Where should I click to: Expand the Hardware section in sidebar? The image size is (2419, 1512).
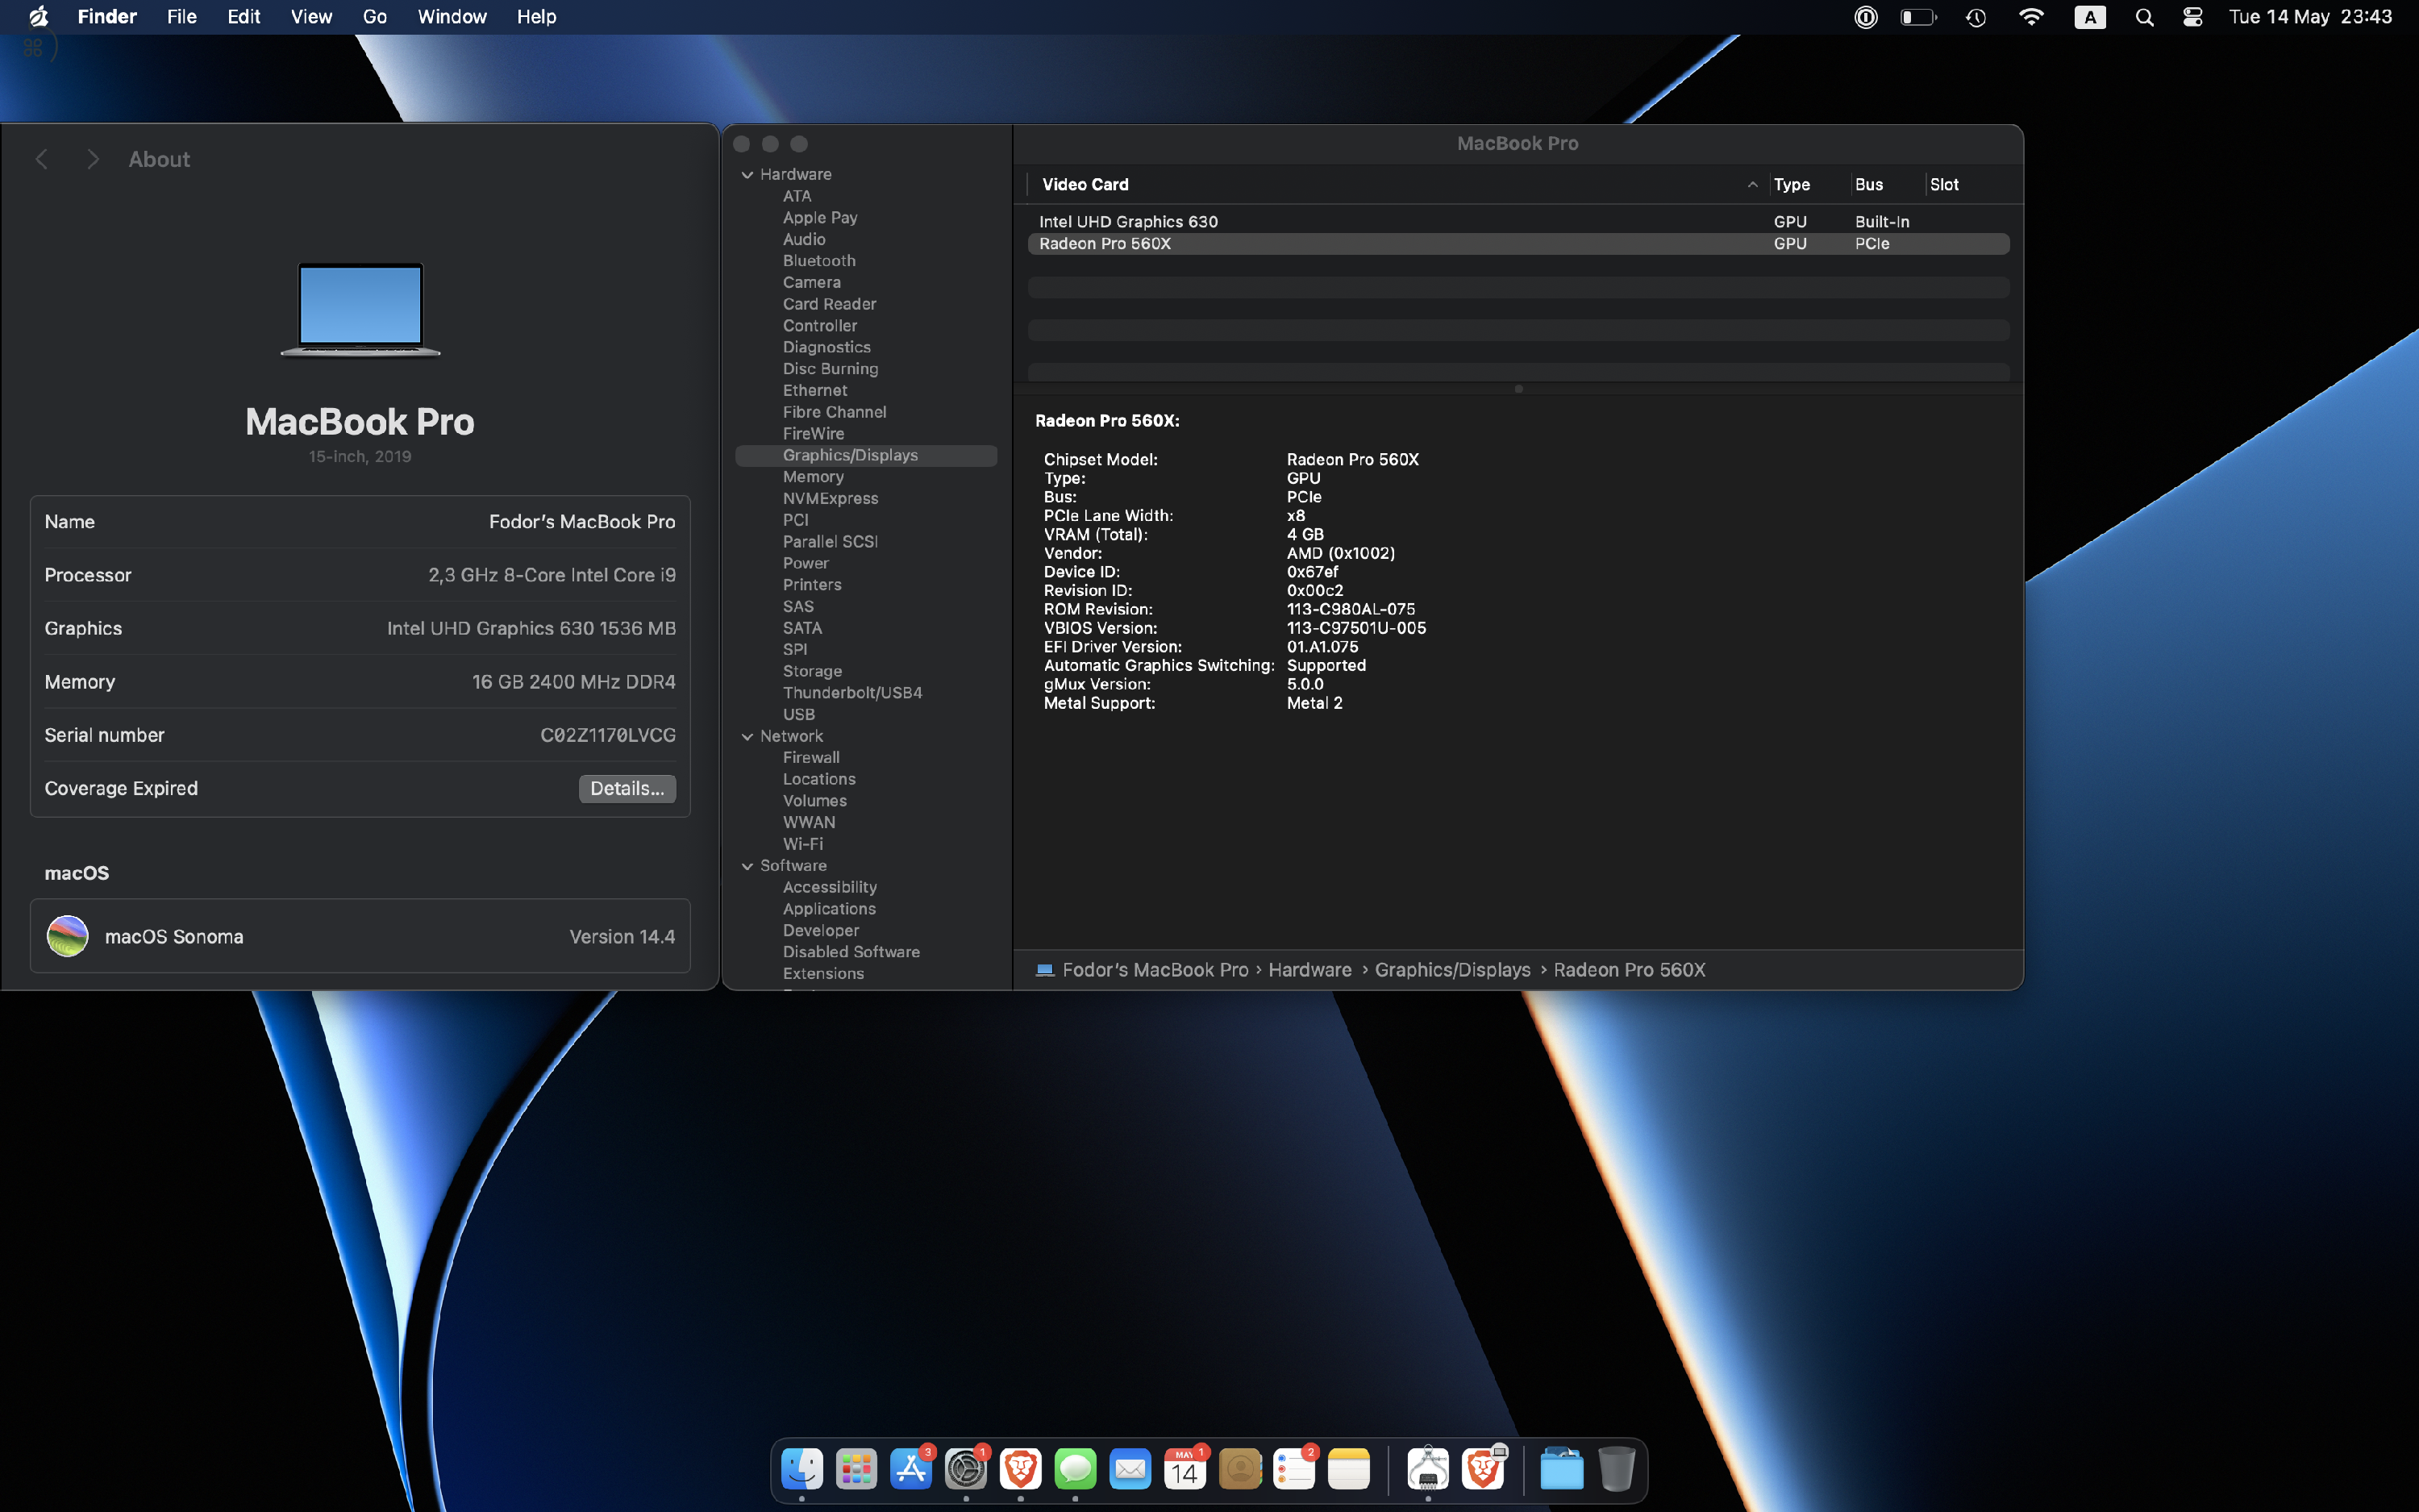pos(749,173)
